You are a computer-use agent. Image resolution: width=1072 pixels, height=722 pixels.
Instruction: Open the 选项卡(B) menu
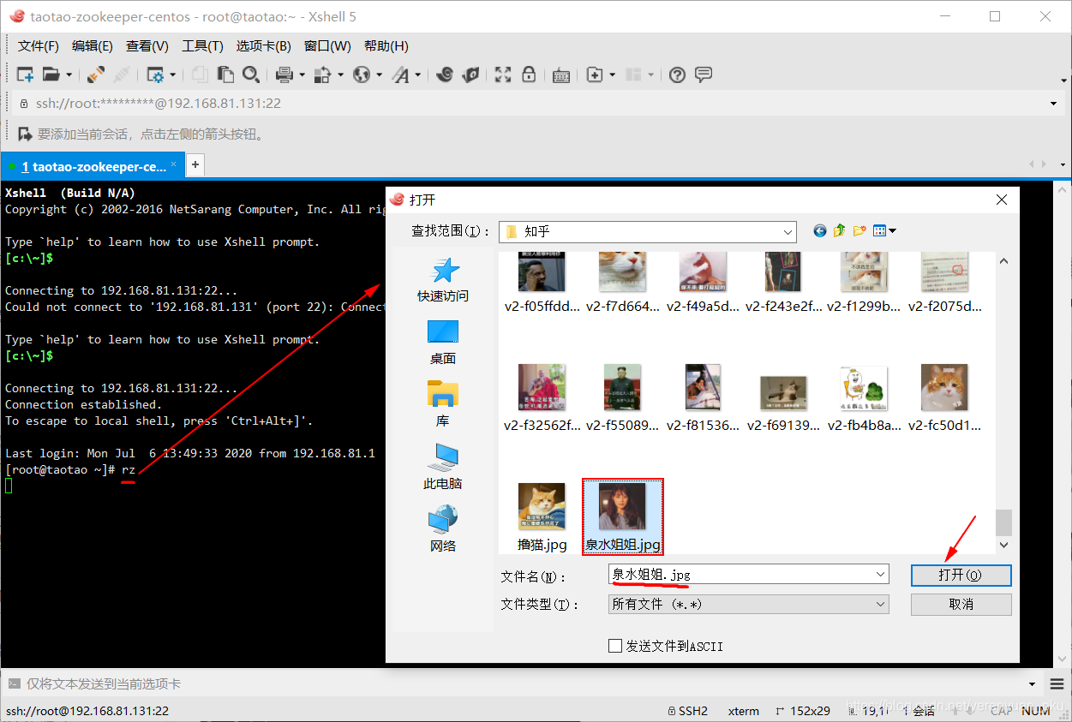(x=264, y=46)
